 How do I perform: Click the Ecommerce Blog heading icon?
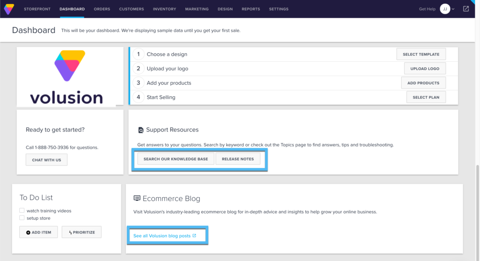point(137,198)
